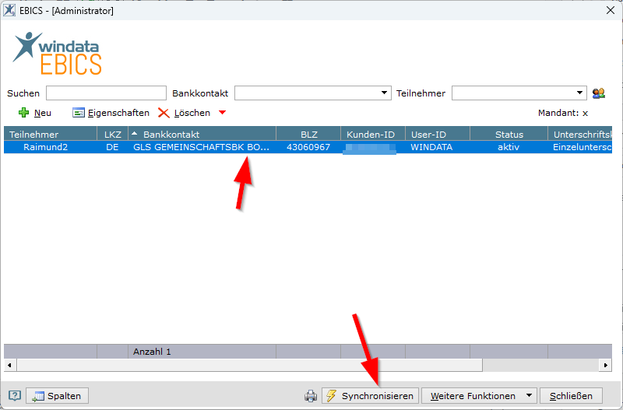Click the users icon beside the Teilnehmer dropdown
Viewport: 623px width, 410px height.
coord(598,93)
